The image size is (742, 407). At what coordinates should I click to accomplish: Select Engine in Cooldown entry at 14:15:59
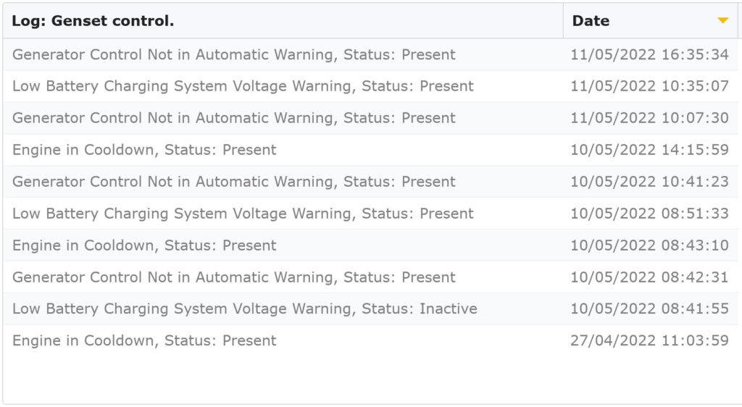click(370, 150)
